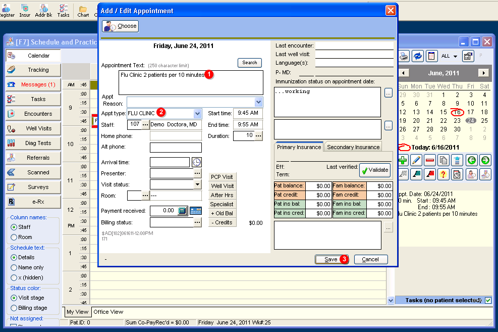Apply the Well Visit quick button
The image size is (498, 332).
[222, 186]
